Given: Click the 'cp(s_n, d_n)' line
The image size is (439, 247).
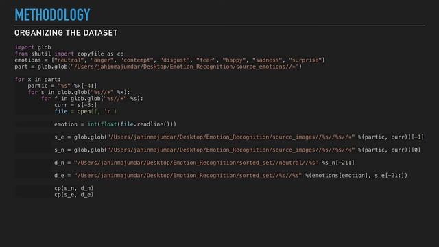Looking at the screenshot, I should click(74, 188).
